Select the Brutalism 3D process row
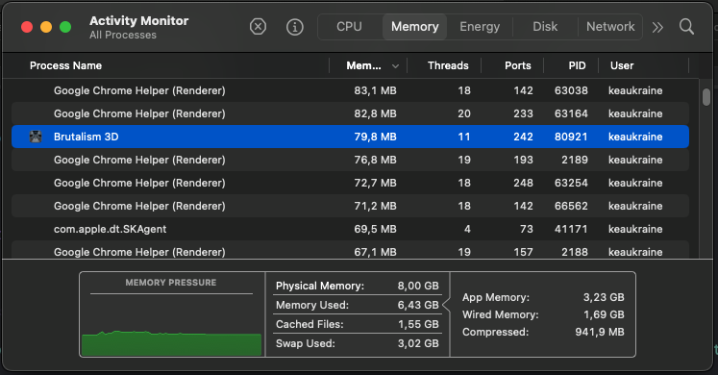The width and height of the screenshot is (718, 375). tap(350, 137)
